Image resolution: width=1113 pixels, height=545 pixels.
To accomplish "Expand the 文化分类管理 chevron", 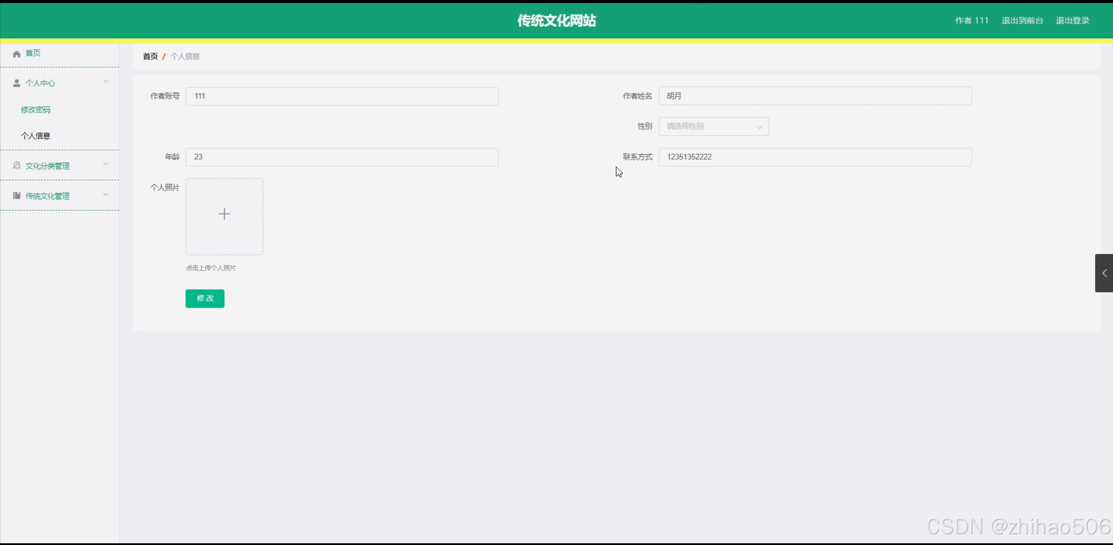I will pyautogui.click(x=105, y=164).
